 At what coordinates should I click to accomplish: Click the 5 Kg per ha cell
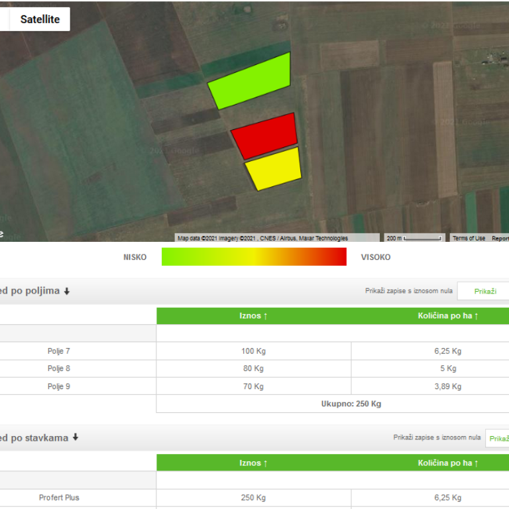click(448, 368)
